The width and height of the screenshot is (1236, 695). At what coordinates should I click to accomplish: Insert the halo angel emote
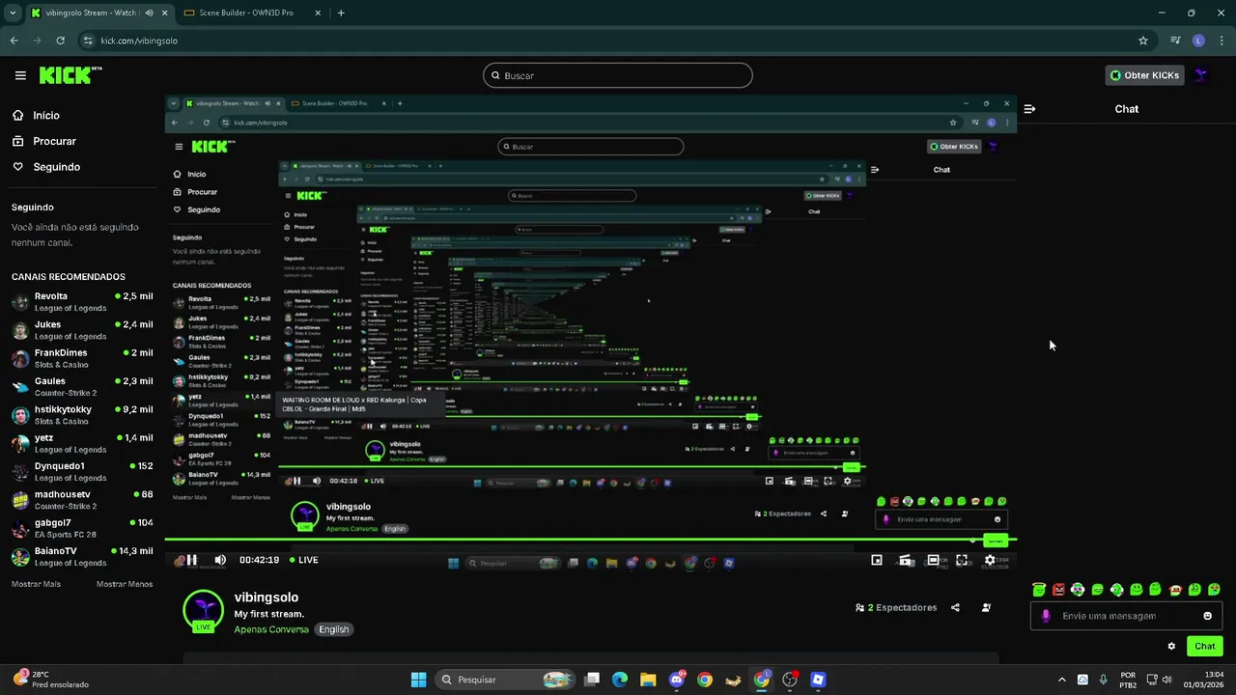pyautogui.click(x=1039, y=589)
